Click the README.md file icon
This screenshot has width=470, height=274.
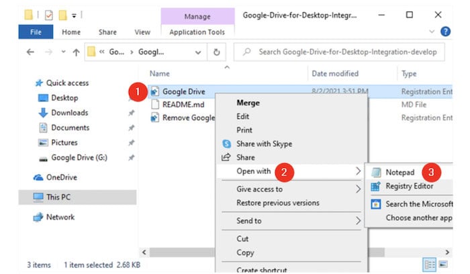[154, 104]
